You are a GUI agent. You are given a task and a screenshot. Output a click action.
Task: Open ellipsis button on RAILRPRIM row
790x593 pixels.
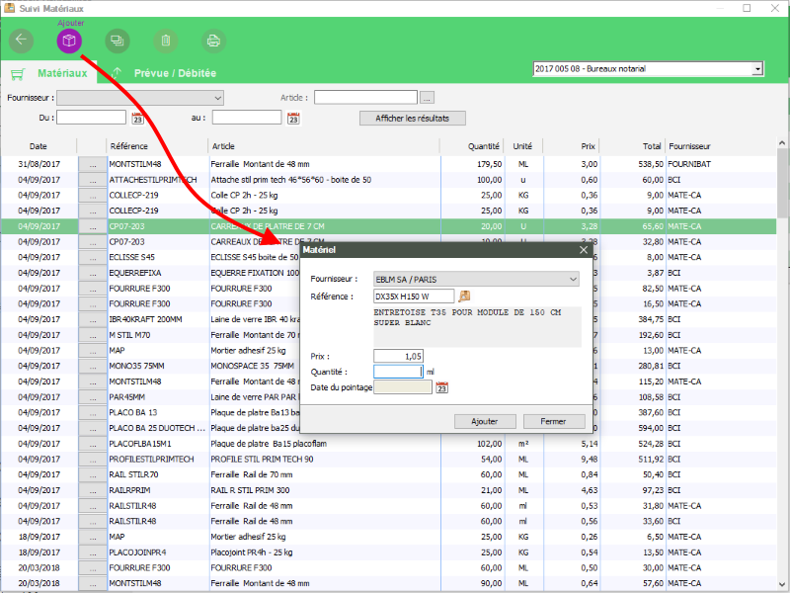(92, 490)
